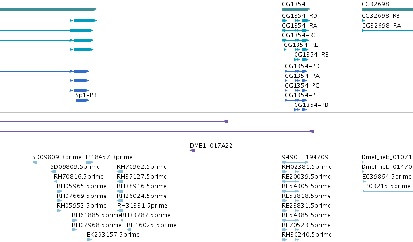This screenshot has width=413, height=242.
Task: Click the RH05965.5prime EST label
Action: 82,186
